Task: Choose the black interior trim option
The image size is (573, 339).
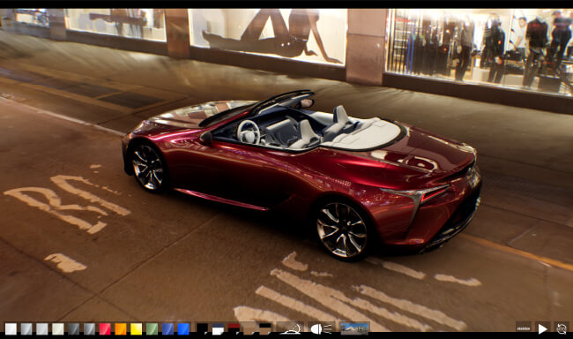Action: click(x=203, y=328)
